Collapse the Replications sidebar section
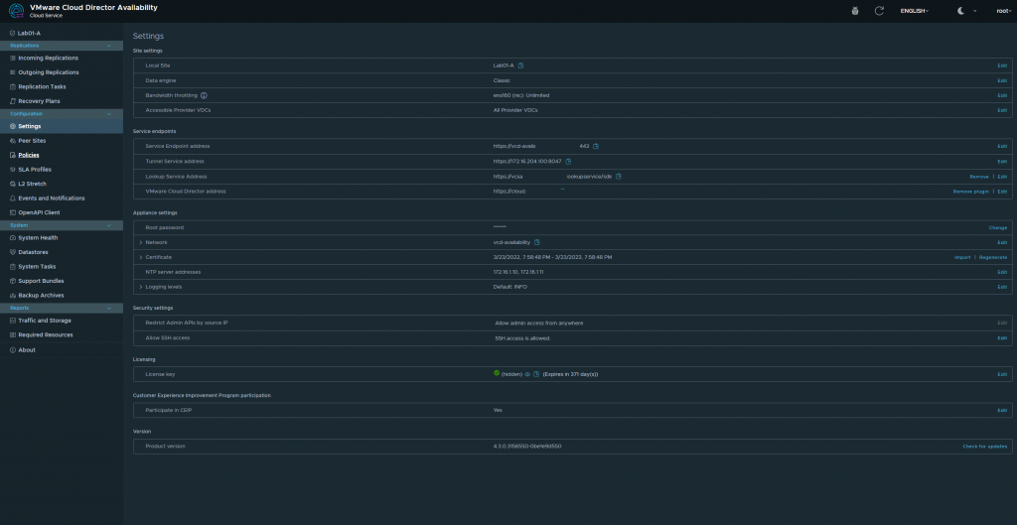This screenshot has height=525, width=1017. pos(109,46)
